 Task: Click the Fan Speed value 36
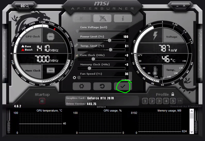(127, 74)
